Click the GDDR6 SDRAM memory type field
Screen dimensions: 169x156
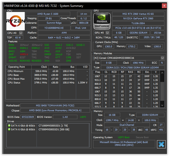point(138,33)
